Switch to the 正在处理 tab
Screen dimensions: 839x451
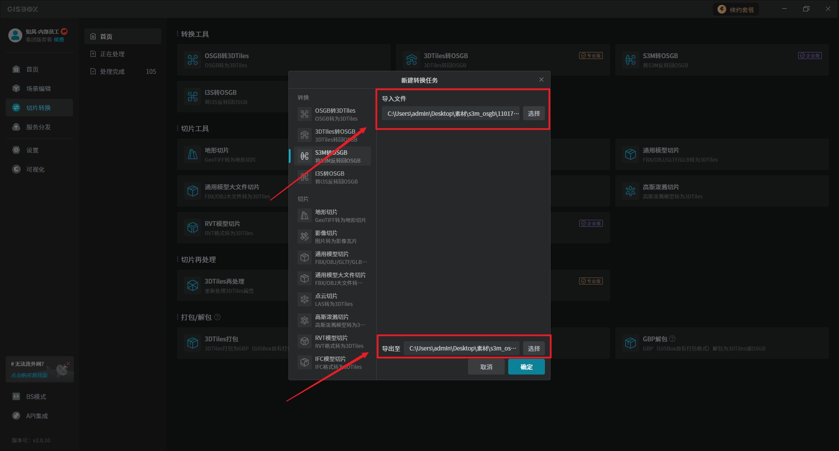(112, 54)
